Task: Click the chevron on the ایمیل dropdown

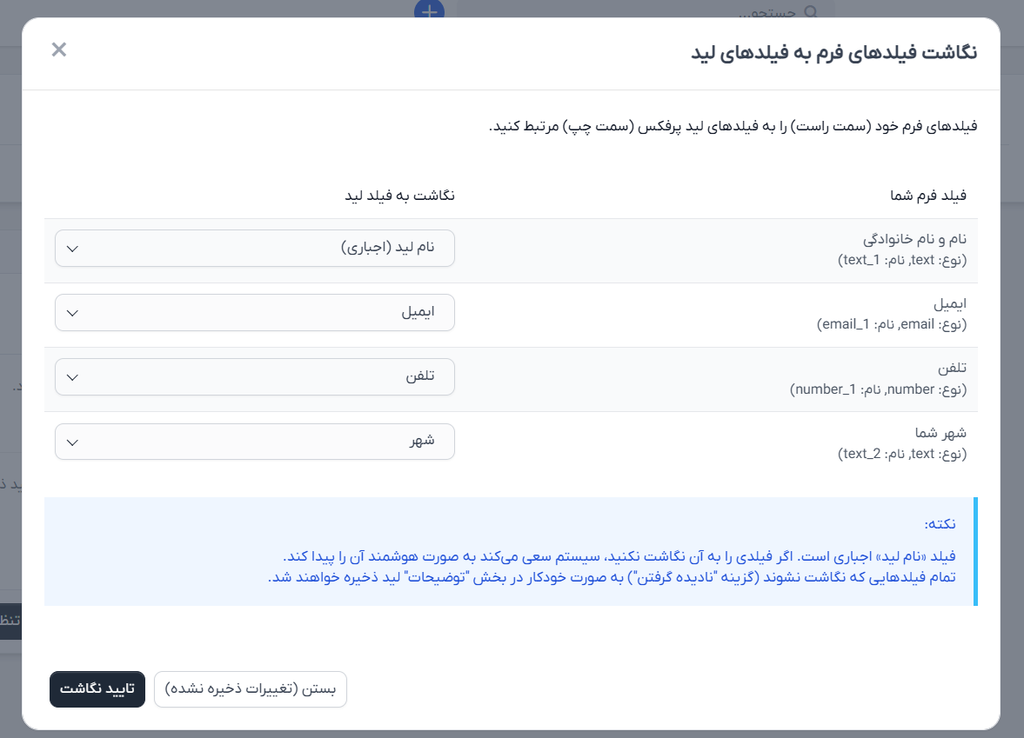Action: tap(73, 312)
